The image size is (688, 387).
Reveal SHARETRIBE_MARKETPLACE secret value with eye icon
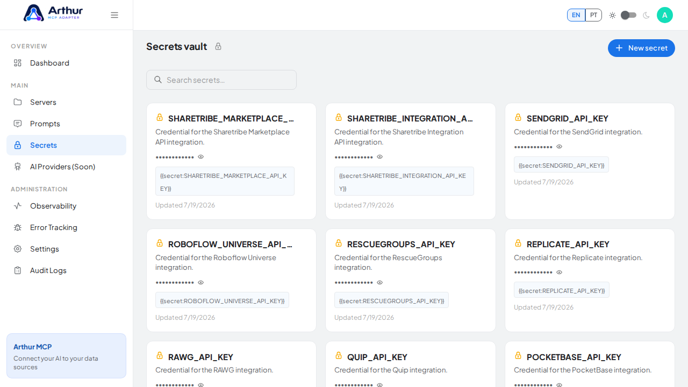point(201,157)
